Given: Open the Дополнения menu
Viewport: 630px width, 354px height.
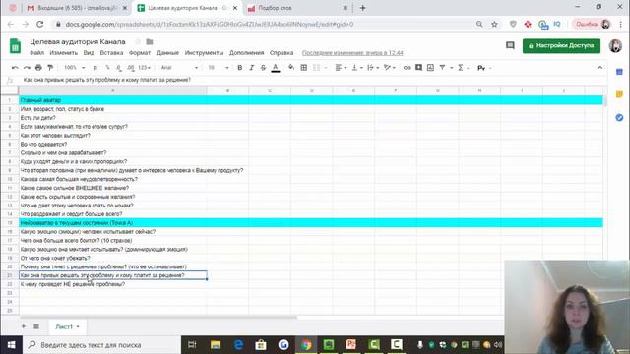Looking at the screenshot, I should point(247,52).
